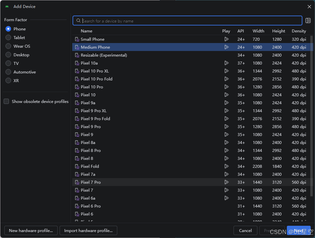Toggle the details side panel icon
315x238 pixels.
[x=308, y=21]
